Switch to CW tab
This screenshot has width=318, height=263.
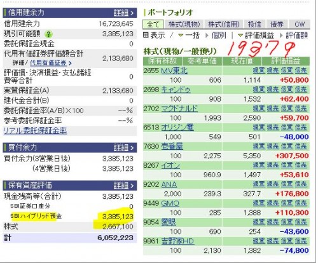[300, 24]
